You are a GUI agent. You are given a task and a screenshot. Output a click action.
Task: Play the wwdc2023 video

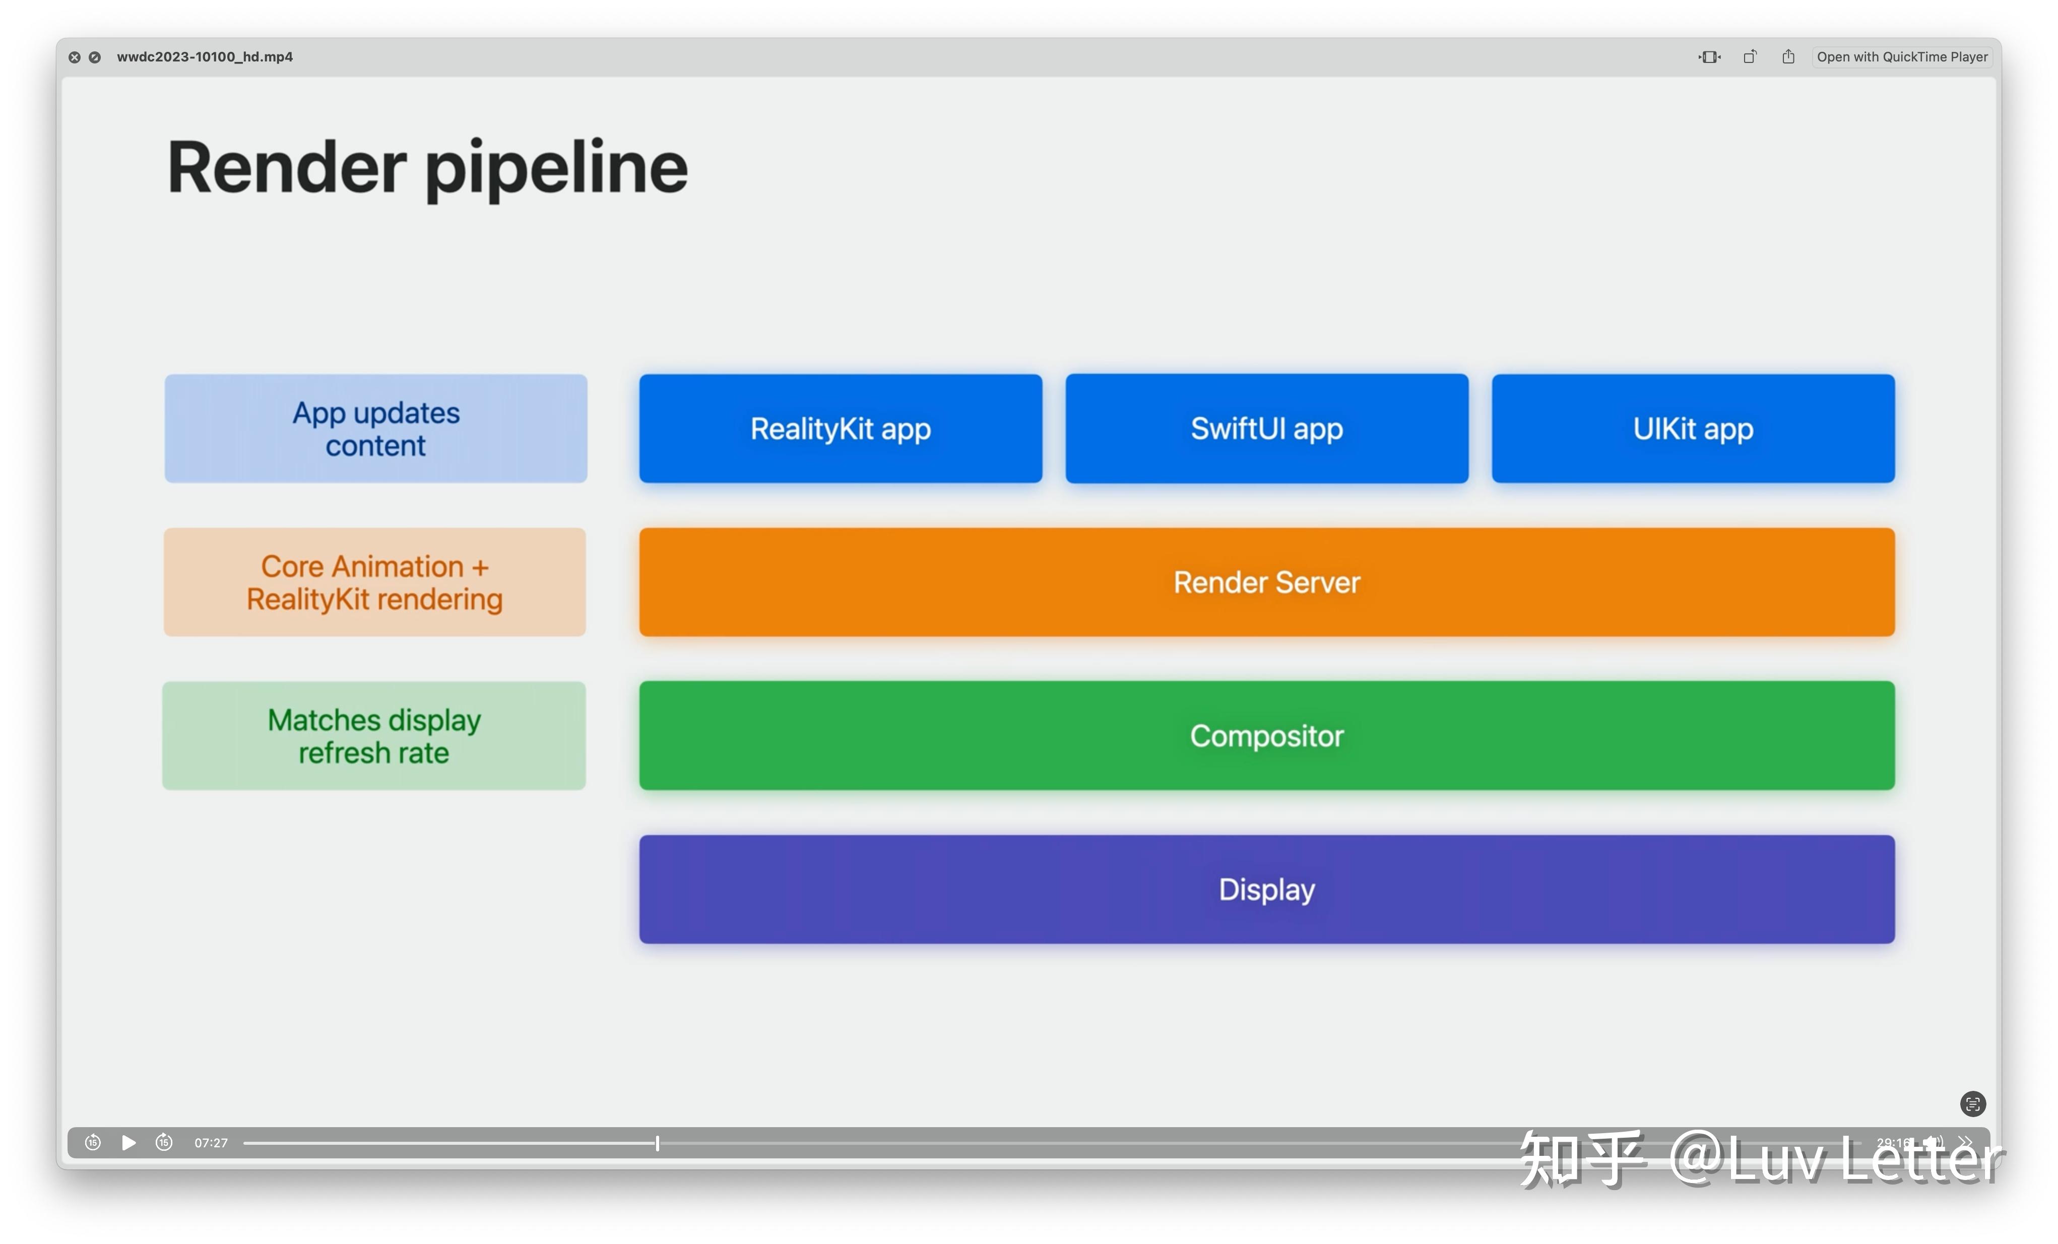coord(128,1142)
